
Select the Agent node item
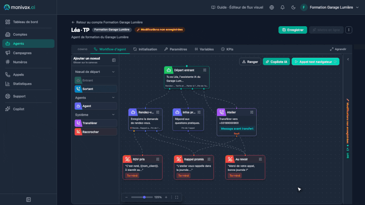coord(96,106)
